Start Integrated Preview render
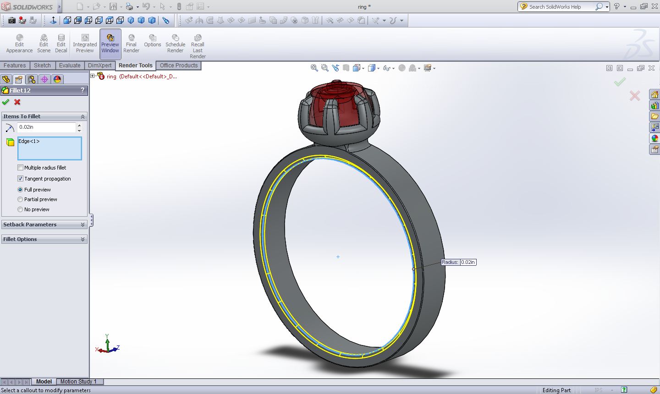The width and height of the screenshot is (660, 394). click(85, 44)
